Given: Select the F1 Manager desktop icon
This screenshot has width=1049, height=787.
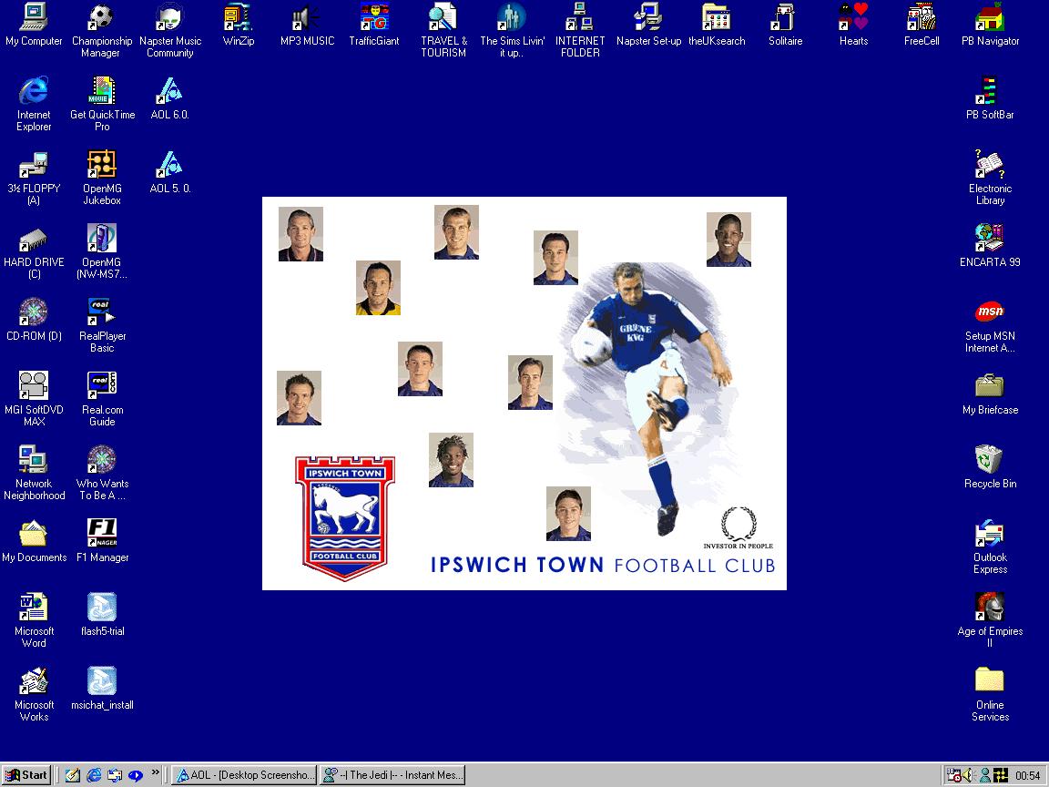Looking at the screenshot, I should (x=102, y=534).
